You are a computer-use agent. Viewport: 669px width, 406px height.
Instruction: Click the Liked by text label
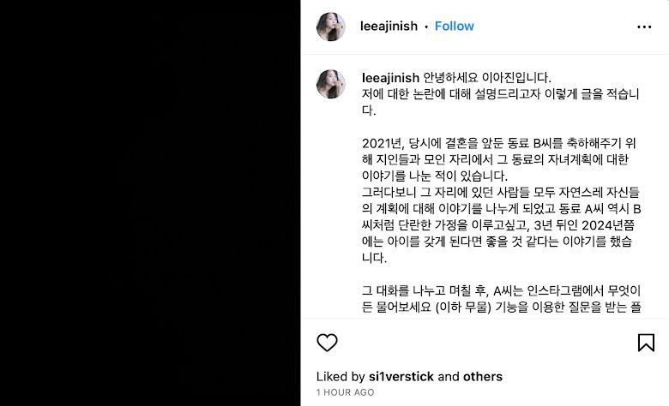tap(341, 377)
